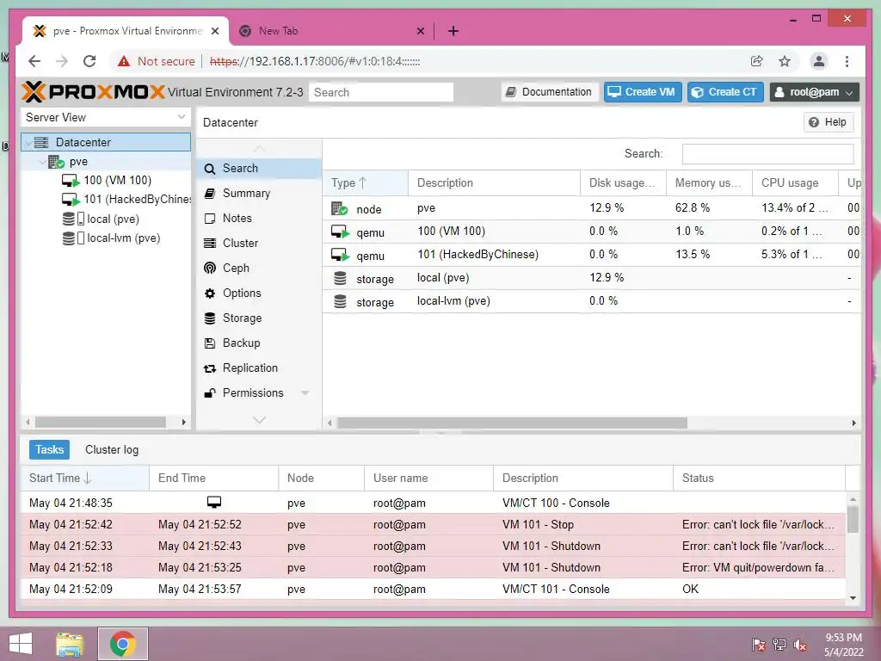Select the qemu 101 (HackedByChinese) grid row
This screenshot has height=661, width=881.
[591, 255]
